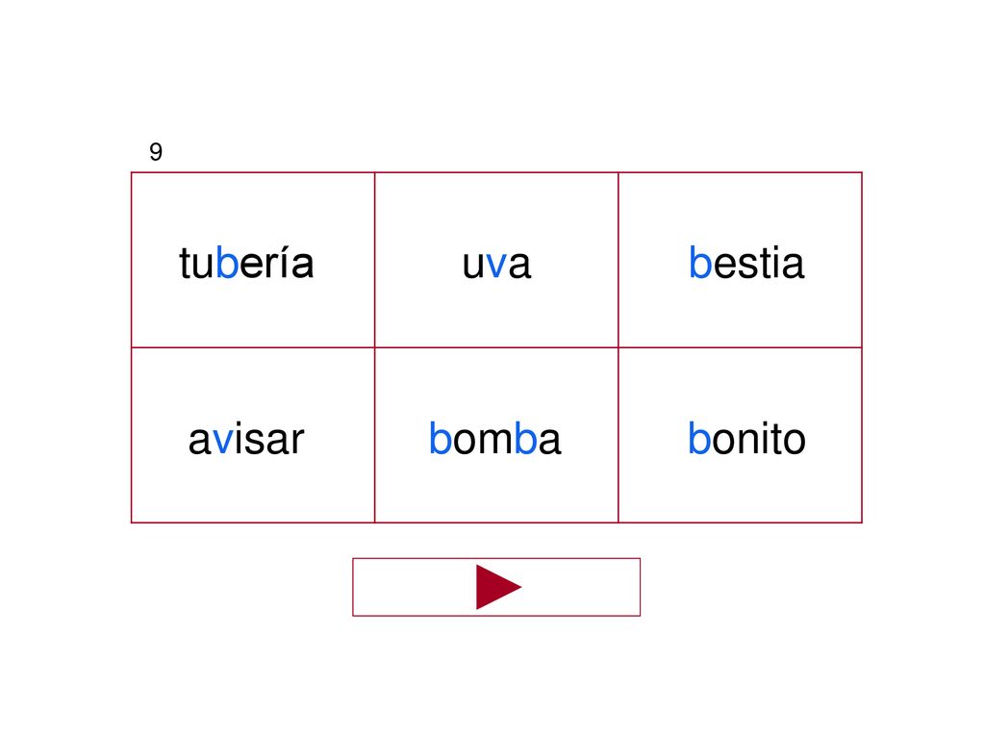Select the bomba word cell

point(496,435)
